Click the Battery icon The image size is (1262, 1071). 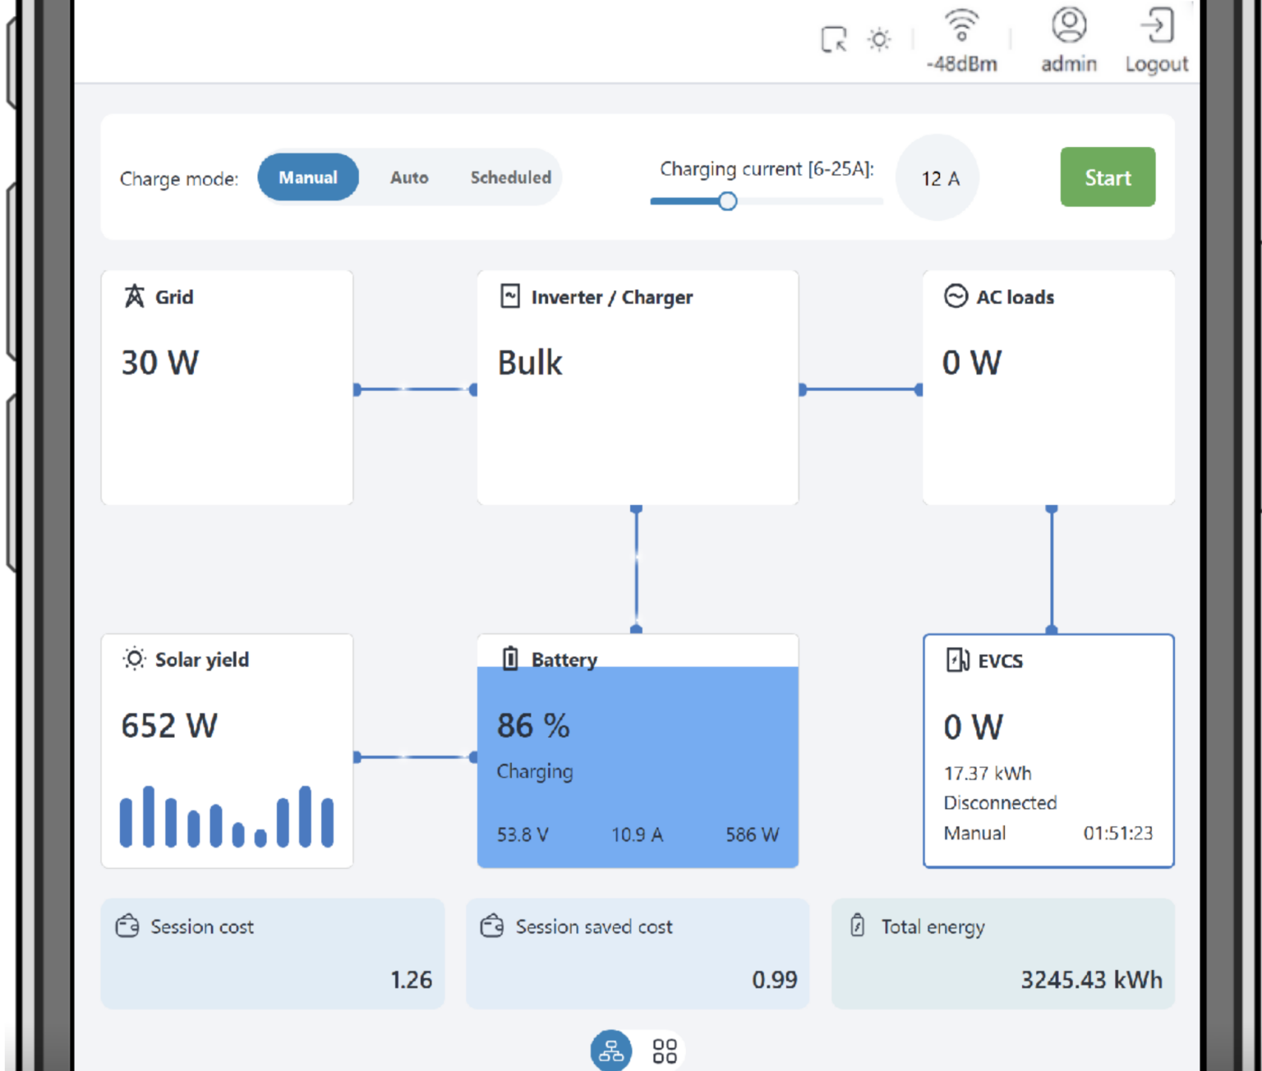511,658
